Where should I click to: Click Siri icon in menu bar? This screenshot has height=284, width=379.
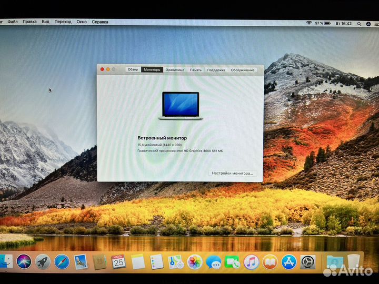[368, 24]
